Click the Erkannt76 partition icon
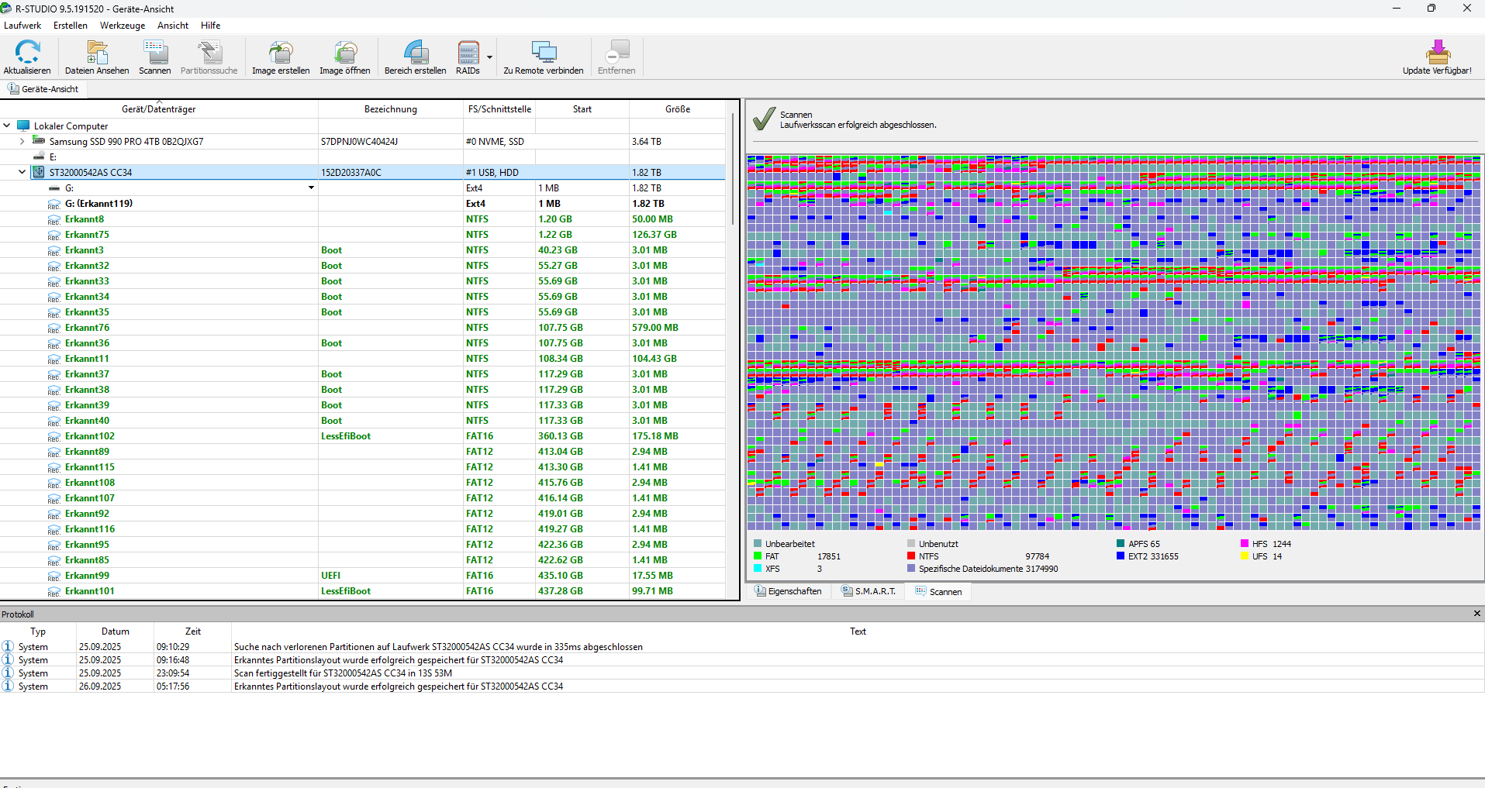1485x788 pixels. coord(54,328)
